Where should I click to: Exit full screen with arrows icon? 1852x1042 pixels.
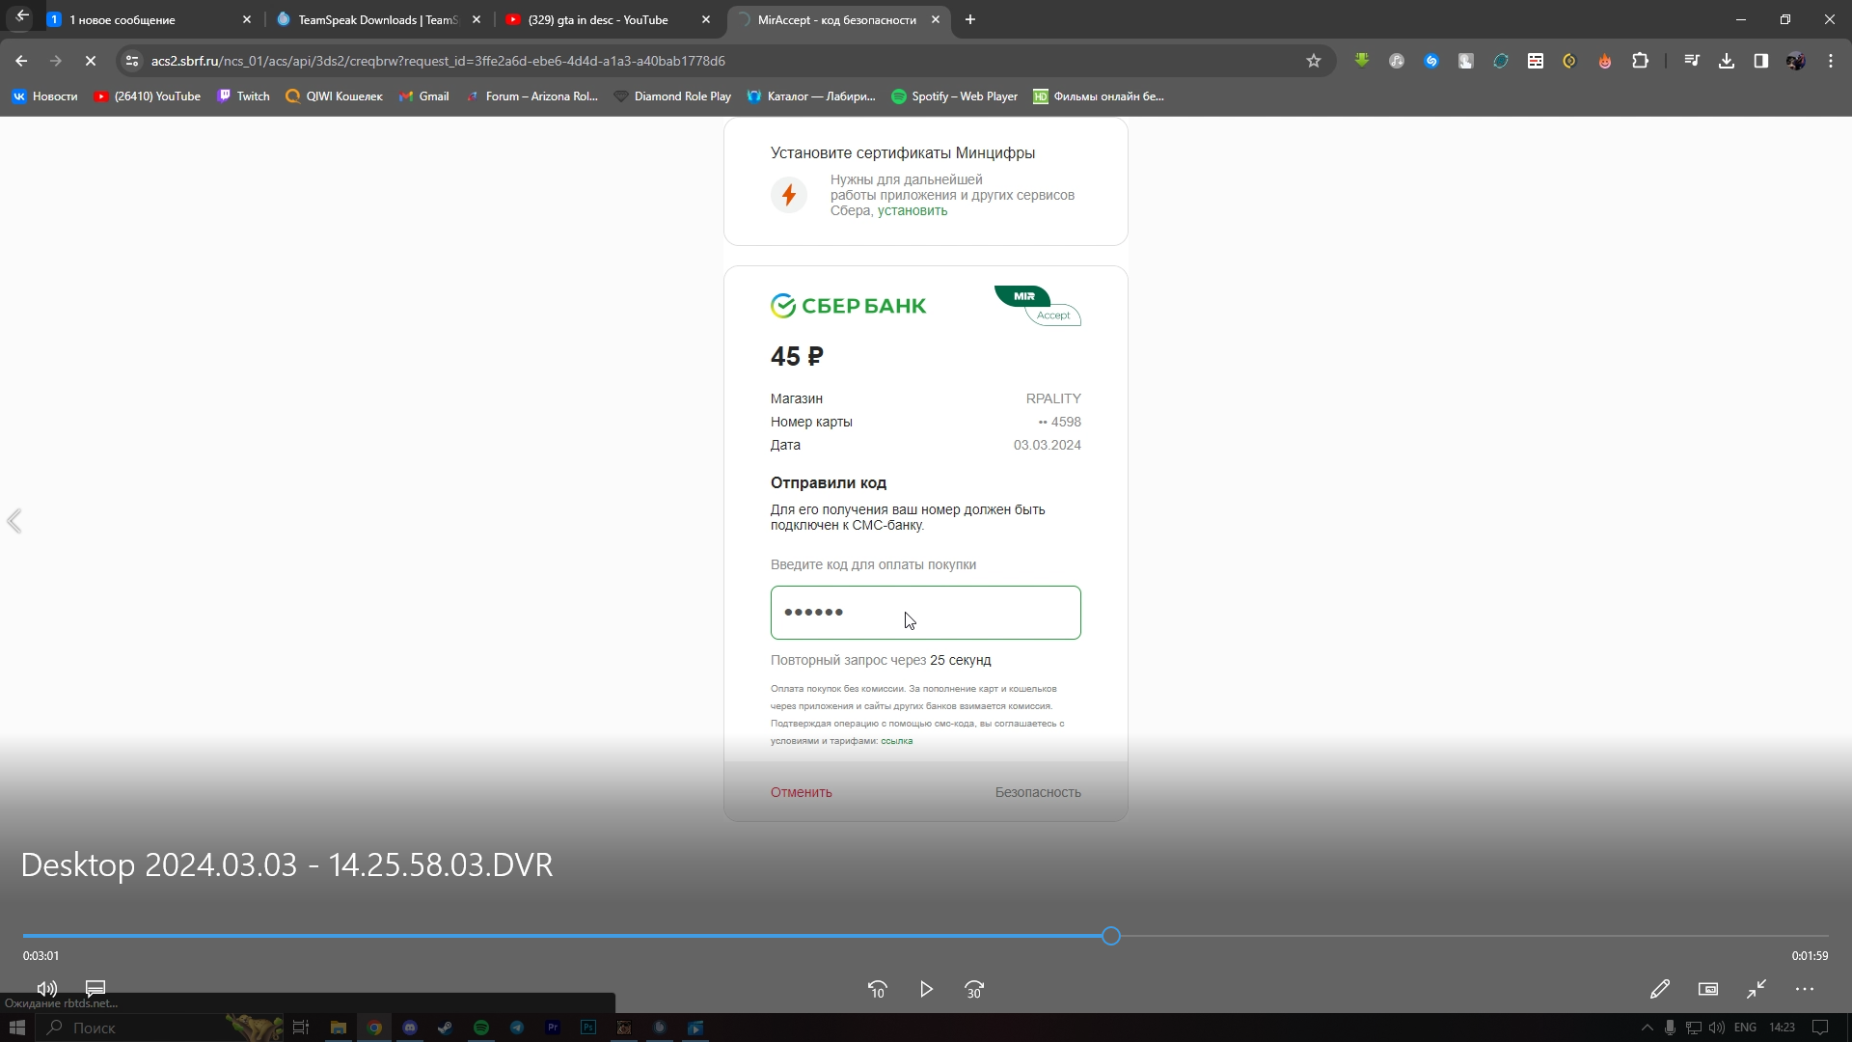point(1756,989)
